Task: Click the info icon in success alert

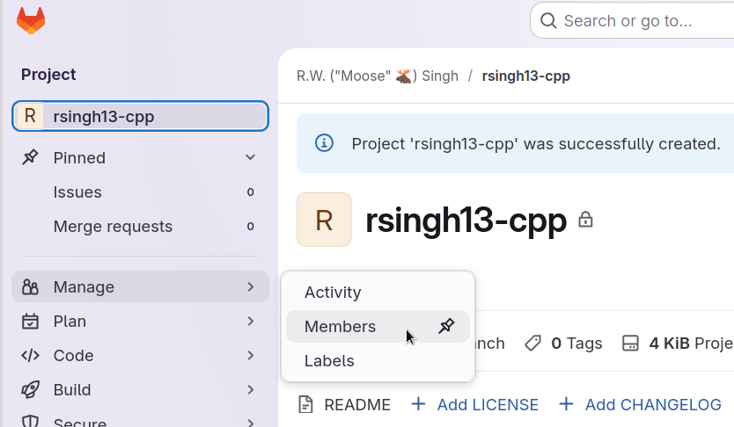Action: click(x=324, y=143)
